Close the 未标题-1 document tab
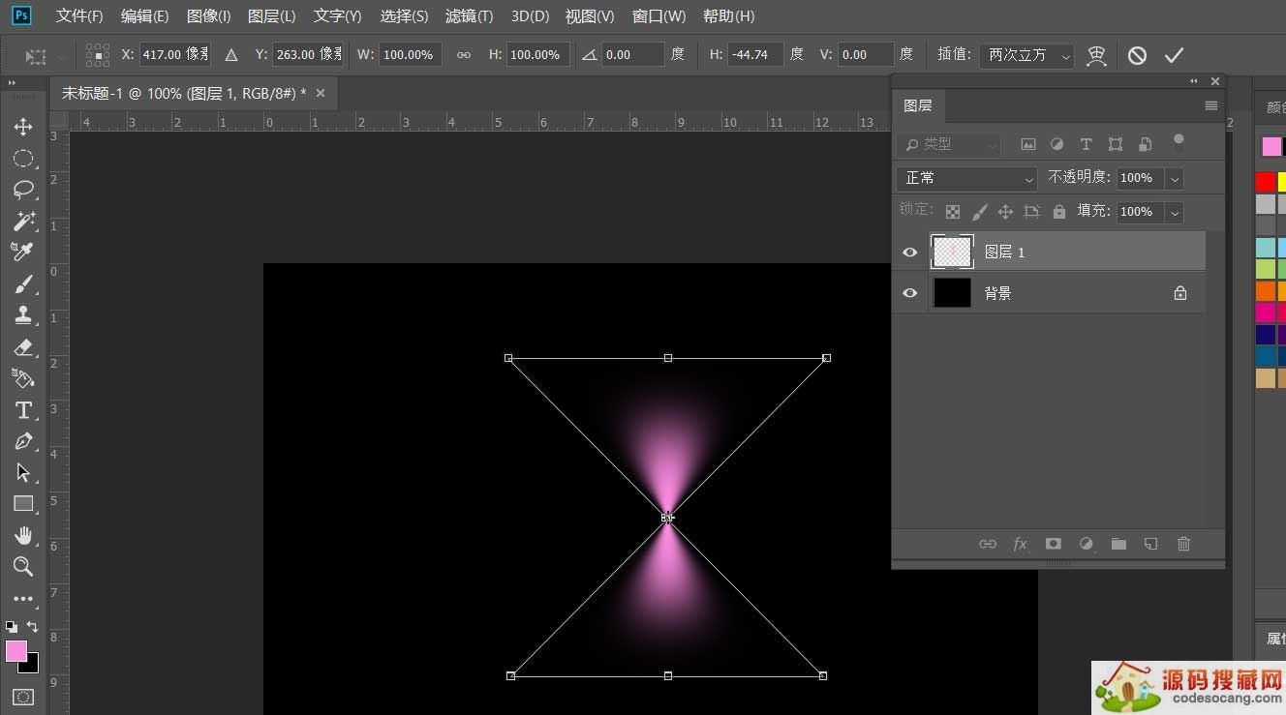The height and width of the screenshot is (715, 1286). [321, 93]
